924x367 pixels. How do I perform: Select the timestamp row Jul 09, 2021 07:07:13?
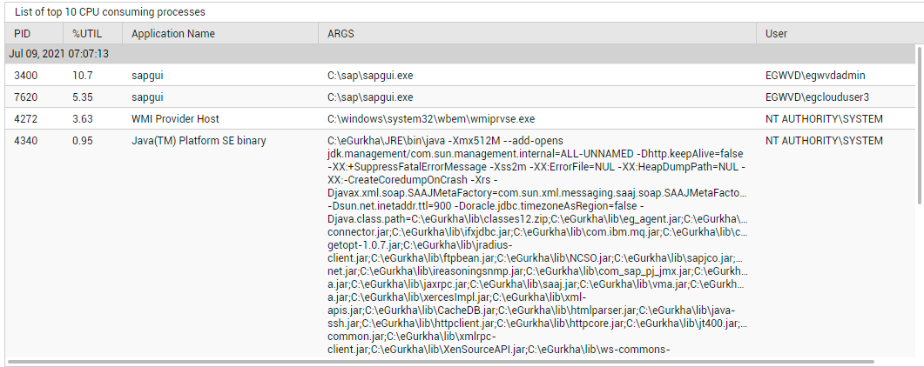461,54
